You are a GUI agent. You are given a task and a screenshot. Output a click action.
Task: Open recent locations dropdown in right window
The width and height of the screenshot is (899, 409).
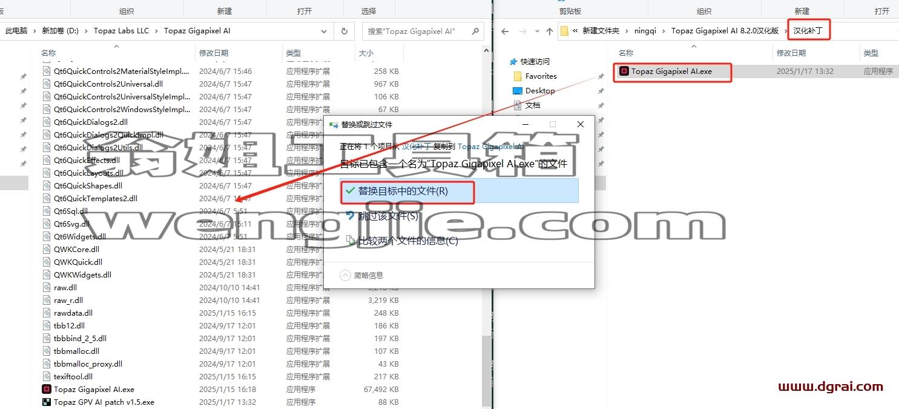pyautogui.click(x=536, y=32)
